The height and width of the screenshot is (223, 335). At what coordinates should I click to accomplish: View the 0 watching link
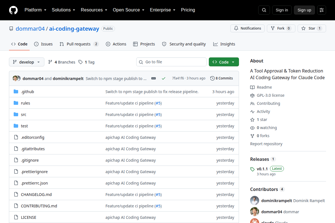tap(264, 128)
